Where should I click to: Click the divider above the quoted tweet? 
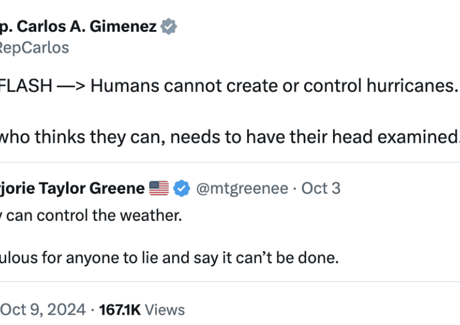pos(230,162)
